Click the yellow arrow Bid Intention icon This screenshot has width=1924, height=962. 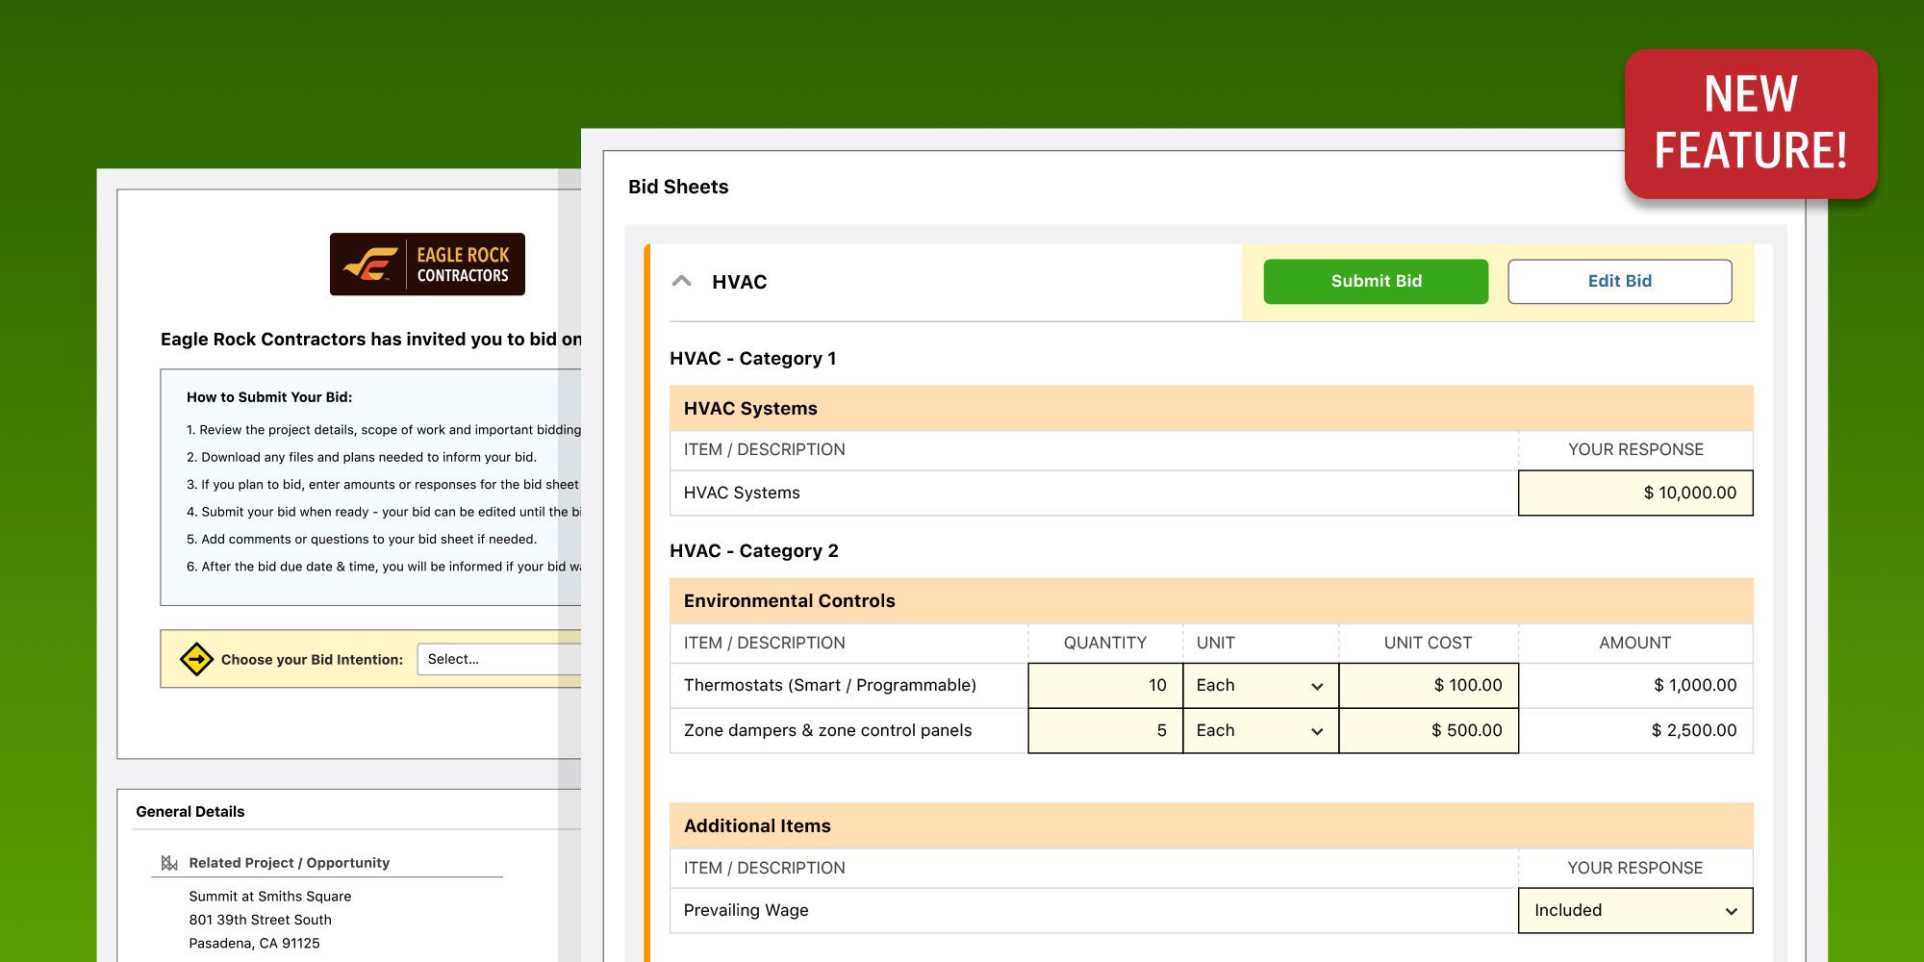196,659
